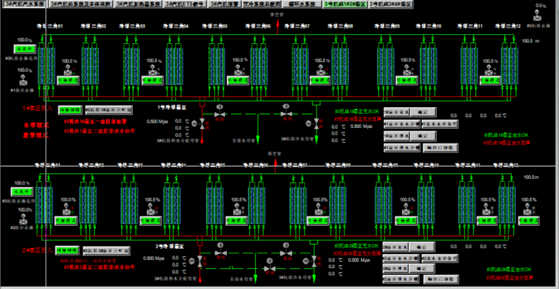Click sector 2 hot water distribution pipe valve
This screenshot has width=559, height=289.
(x=199, y=261)
